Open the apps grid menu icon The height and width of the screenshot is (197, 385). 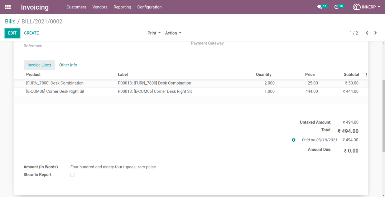[8, 7]
